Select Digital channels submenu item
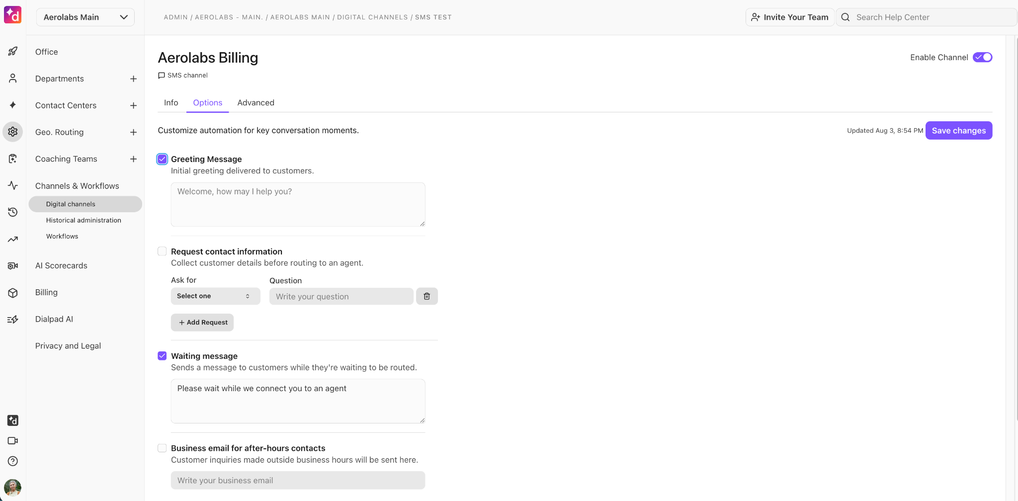The width and height of the screenshot is (1018, 501). 85,204
